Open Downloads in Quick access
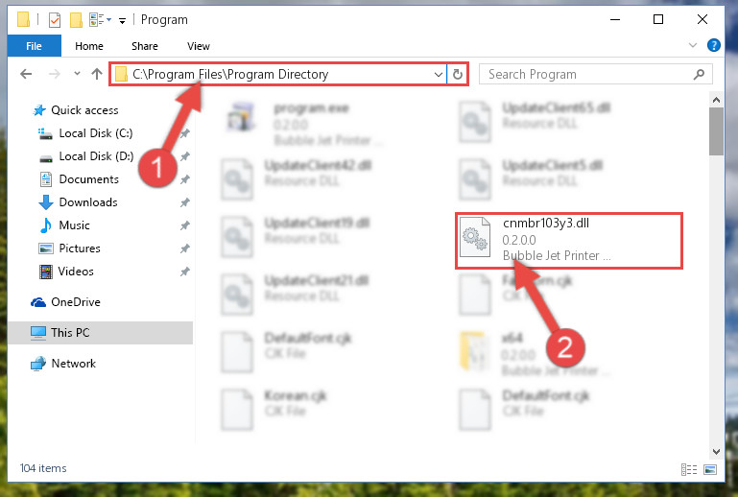The width and height of the screenshot is (738, 497). tap(88, 202)
